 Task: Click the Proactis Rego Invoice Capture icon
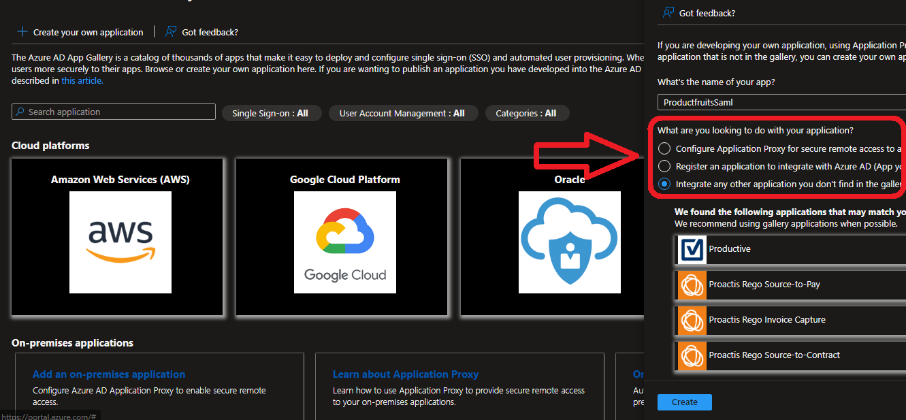tap(692, 320)
